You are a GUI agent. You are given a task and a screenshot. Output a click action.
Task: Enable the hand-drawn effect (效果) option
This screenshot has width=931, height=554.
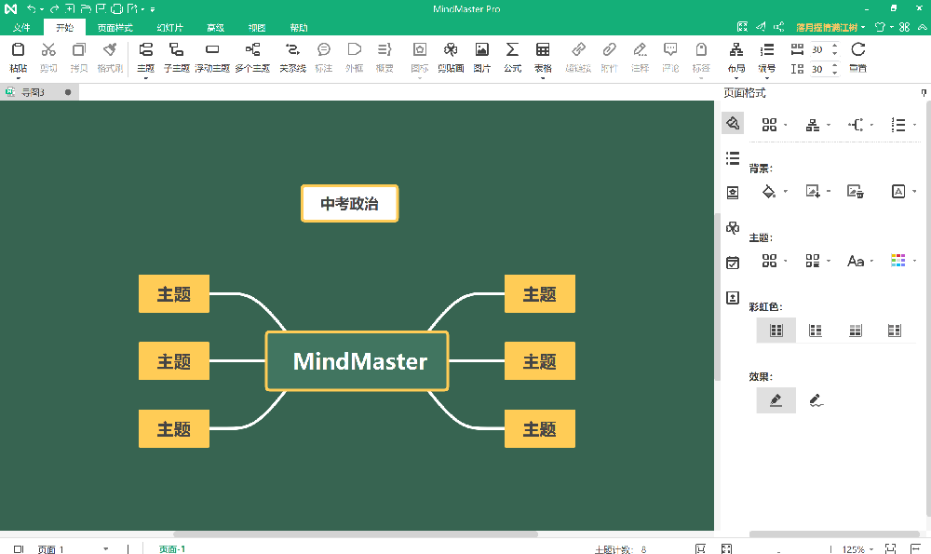[x=816, y=400]
